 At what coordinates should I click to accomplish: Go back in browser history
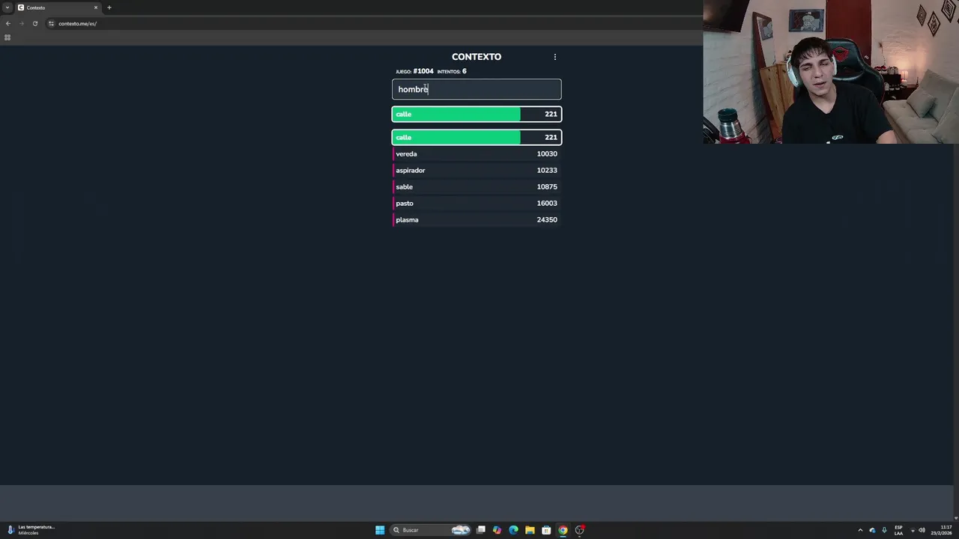tap(8, 23)
